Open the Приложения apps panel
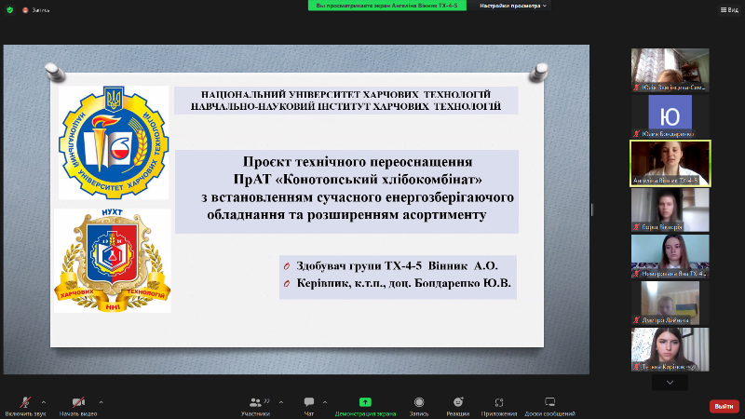This screenshot has height=419, width=745. click(x=499, y=407)
